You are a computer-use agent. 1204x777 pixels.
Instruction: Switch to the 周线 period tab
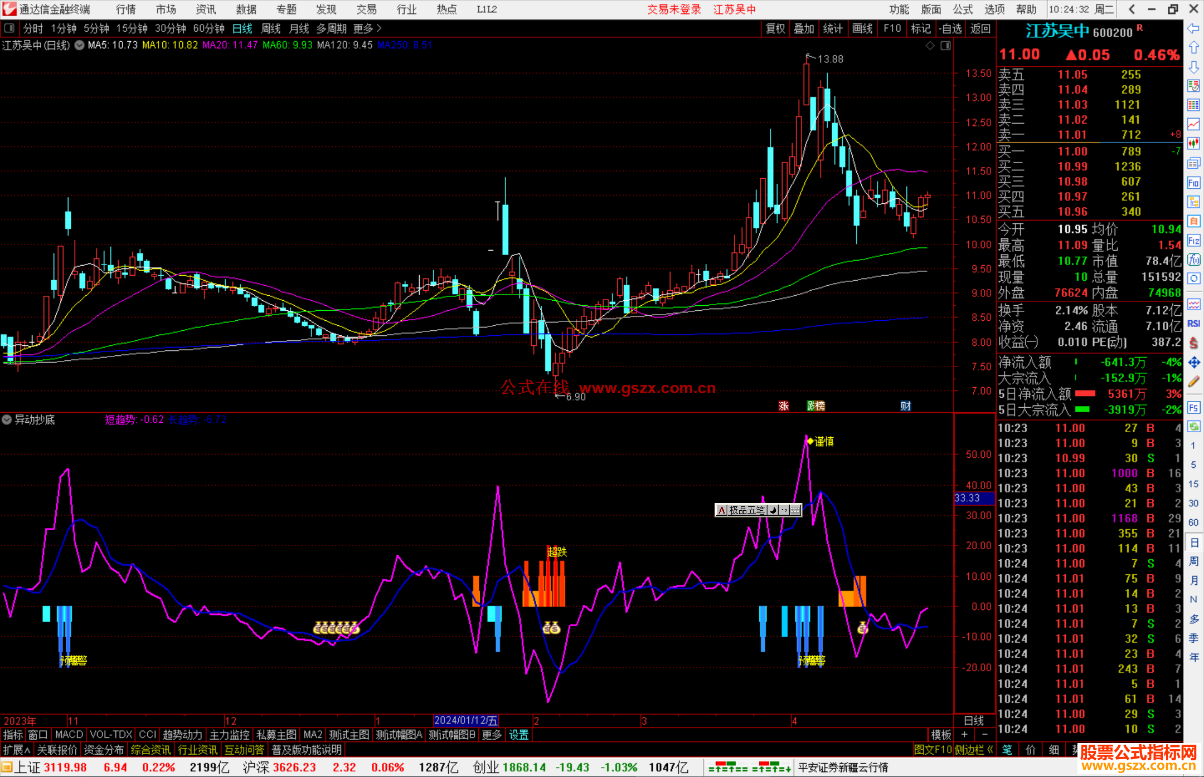click(271, 28)
